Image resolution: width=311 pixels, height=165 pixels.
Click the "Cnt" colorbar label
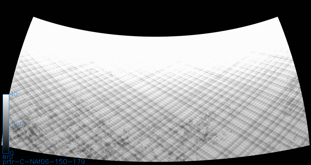(16, 124)
